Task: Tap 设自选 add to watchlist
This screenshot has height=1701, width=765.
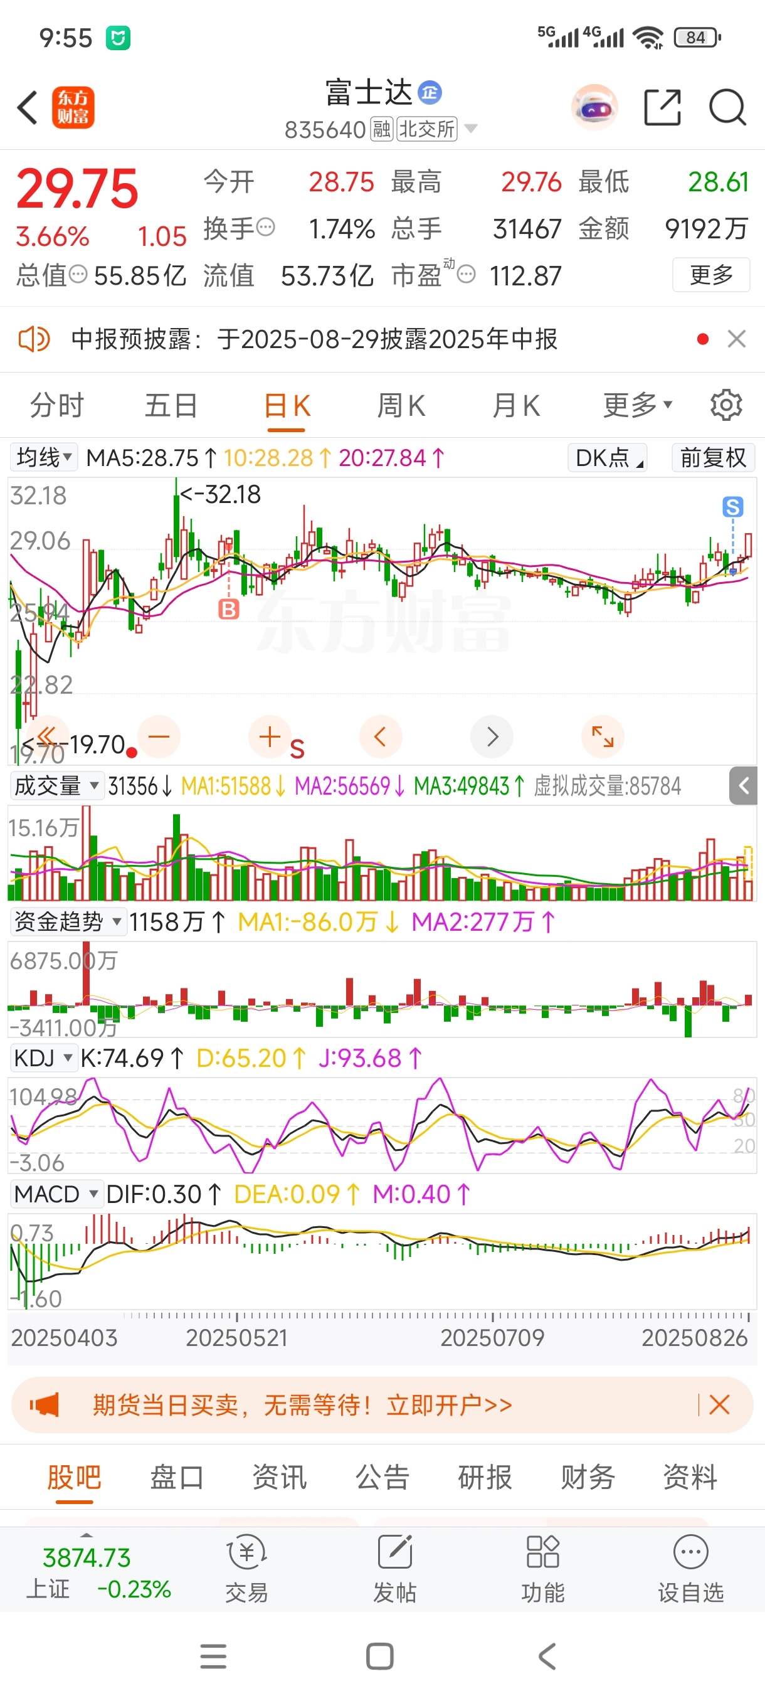Action: [x=690, y=1569]
